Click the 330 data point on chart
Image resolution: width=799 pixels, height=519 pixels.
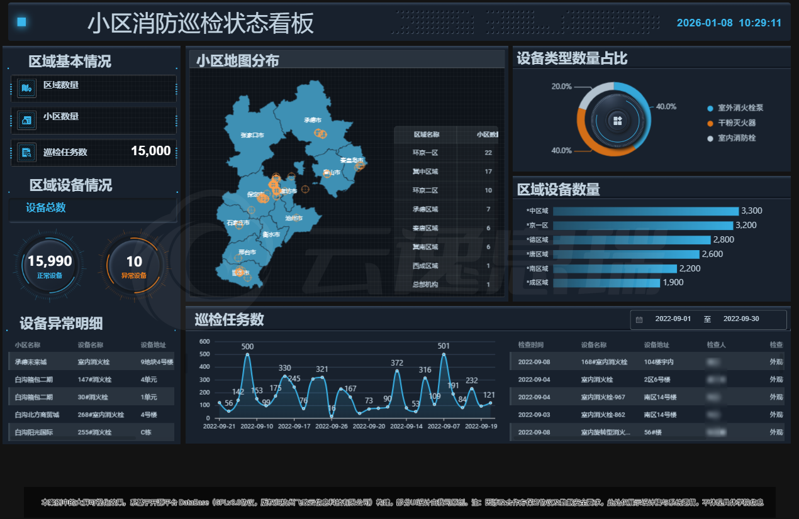285,376
